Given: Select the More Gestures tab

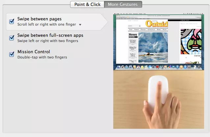Looking at the screenshot, I should (x=123, y=4).
